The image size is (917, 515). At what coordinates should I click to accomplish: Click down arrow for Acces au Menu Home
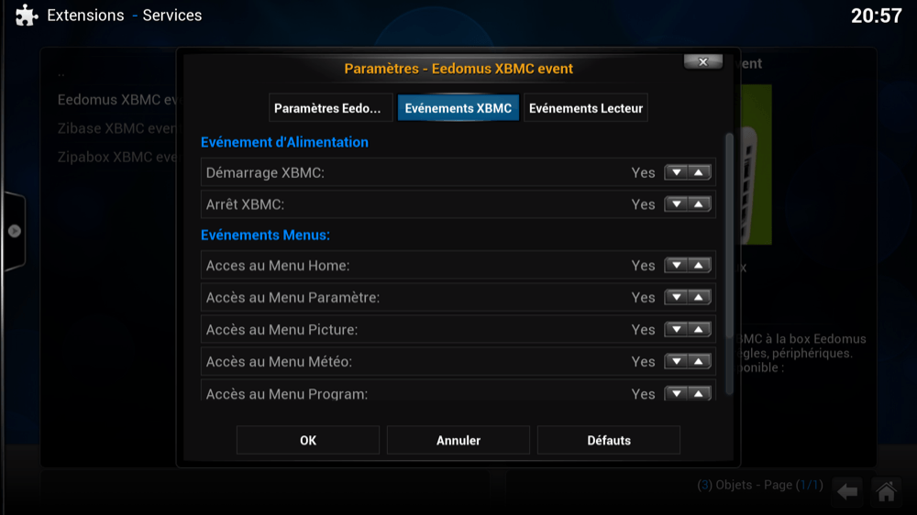(676, 266)
